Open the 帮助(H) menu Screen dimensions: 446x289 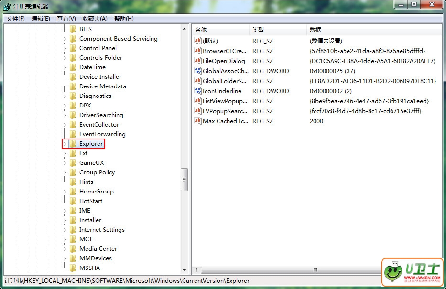click(124, 19)
